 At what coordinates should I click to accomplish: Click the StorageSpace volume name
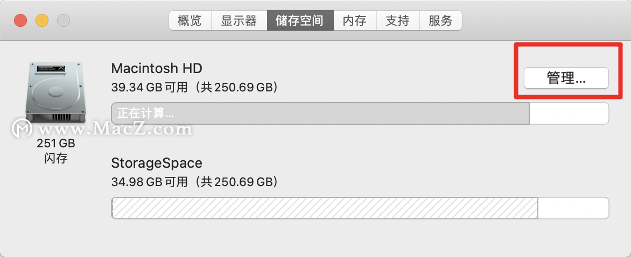pyautogui.click(x=157, y=163)
